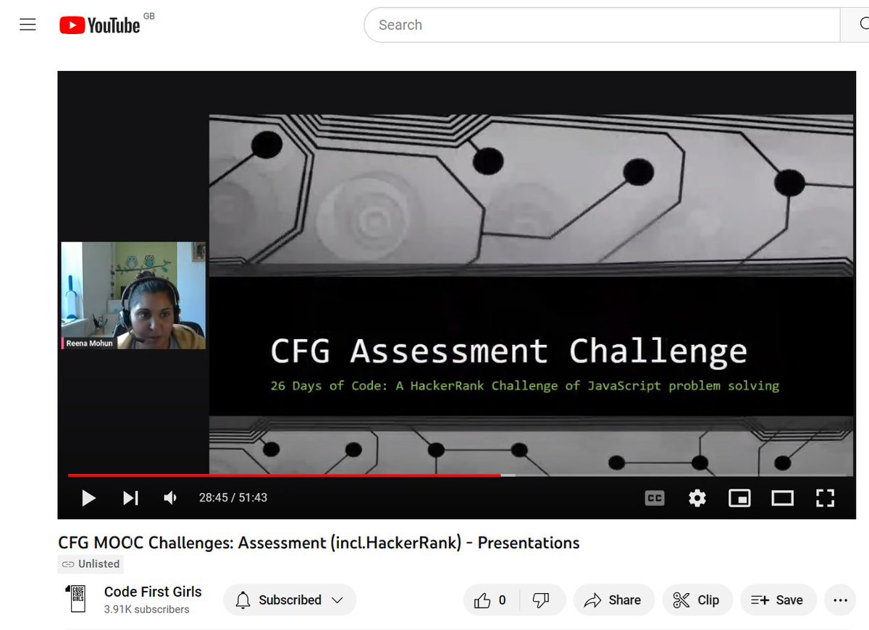Click the 3.91K subscribers text
Screen dimensions: 869x630
pyautogui.click(x=147, y=610)
